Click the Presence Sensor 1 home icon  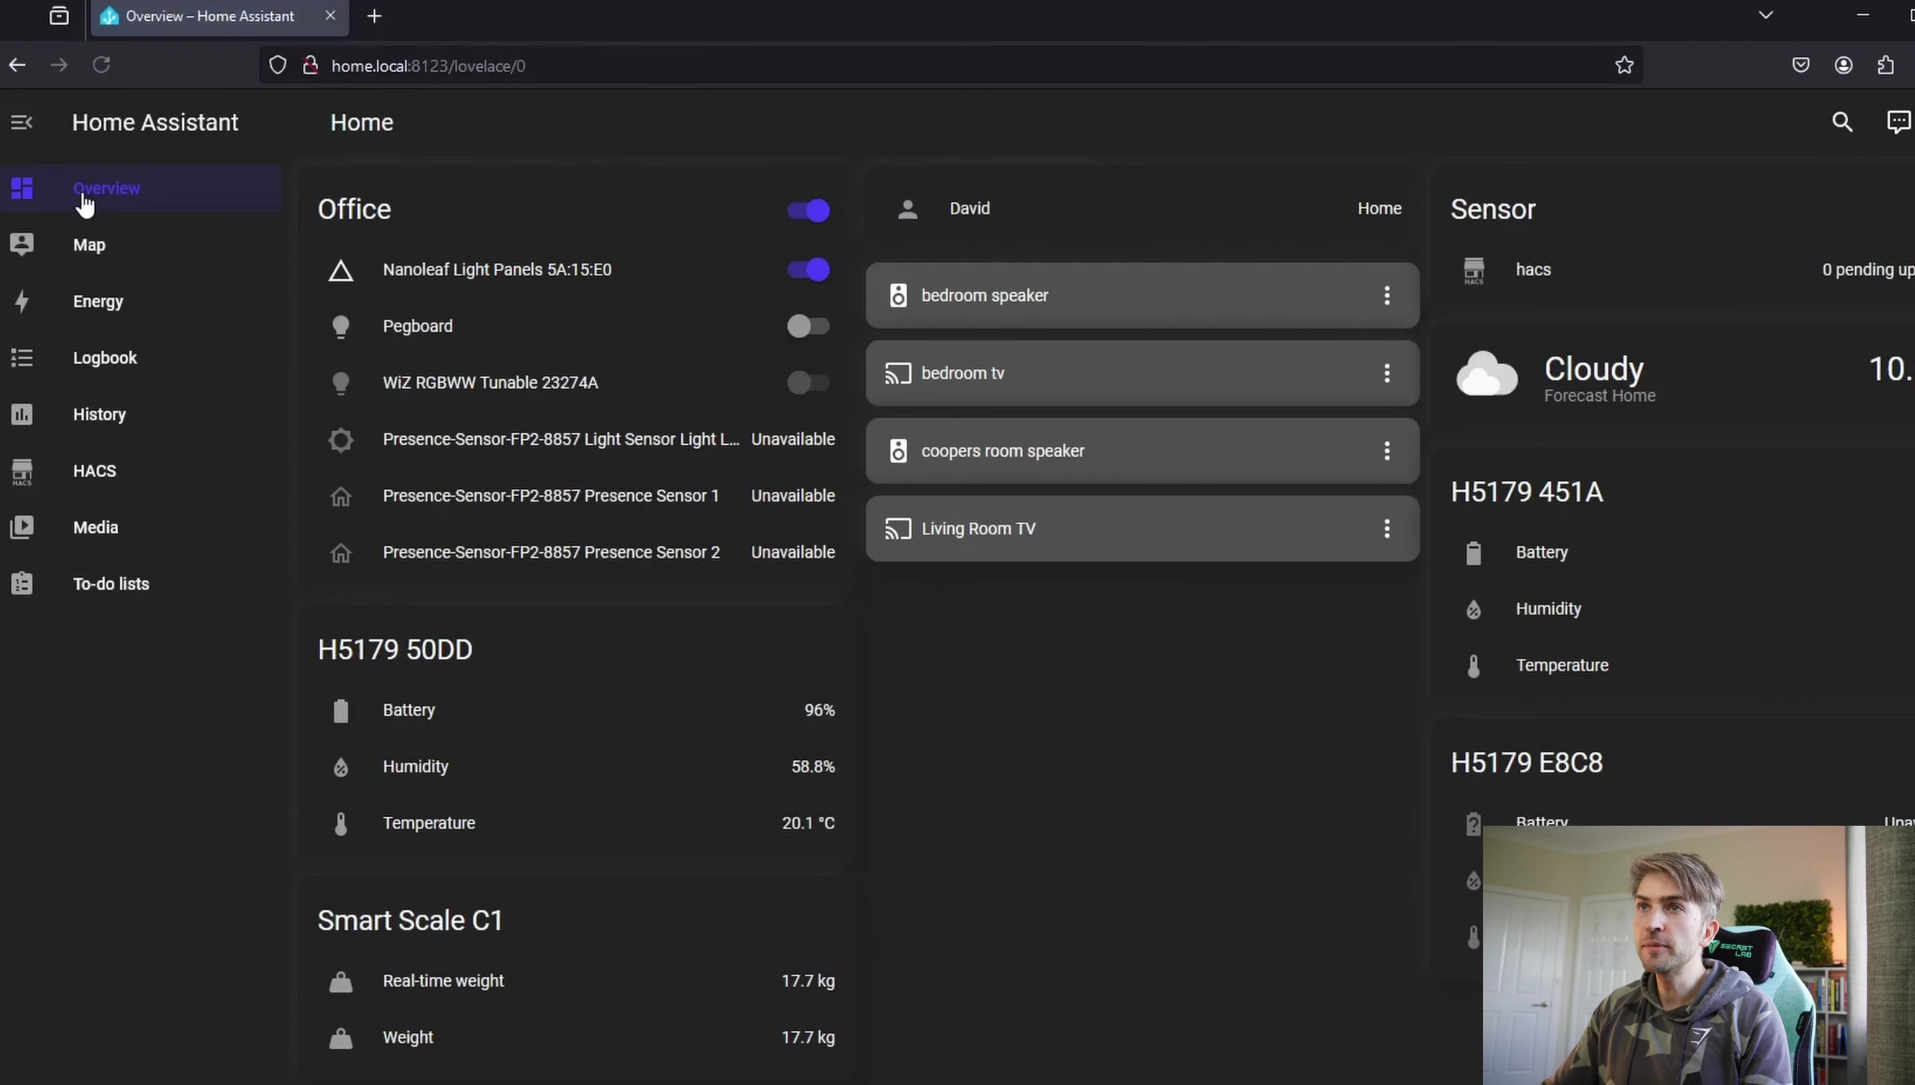point(340,496)
